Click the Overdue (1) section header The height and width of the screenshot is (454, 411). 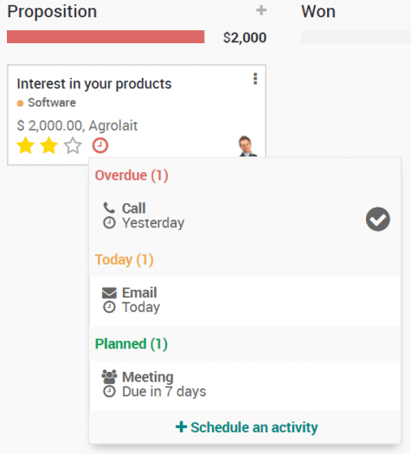pos(132,176)
